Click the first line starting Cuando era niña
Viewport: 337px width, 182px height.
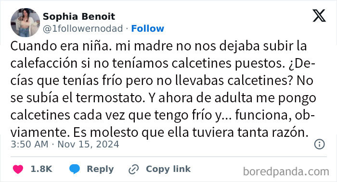[x=158, y=46]
